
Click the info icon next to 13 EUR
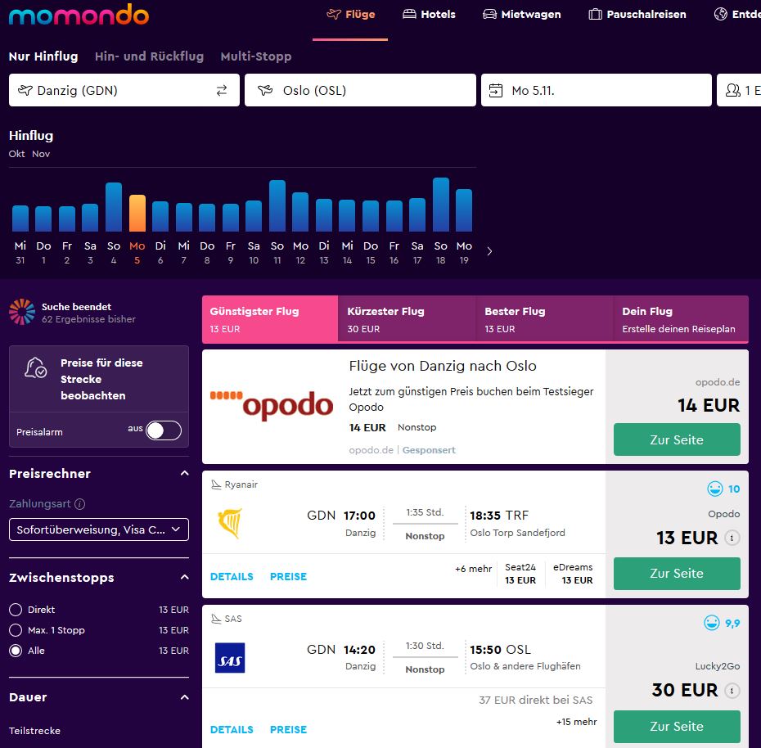point(732,538)
